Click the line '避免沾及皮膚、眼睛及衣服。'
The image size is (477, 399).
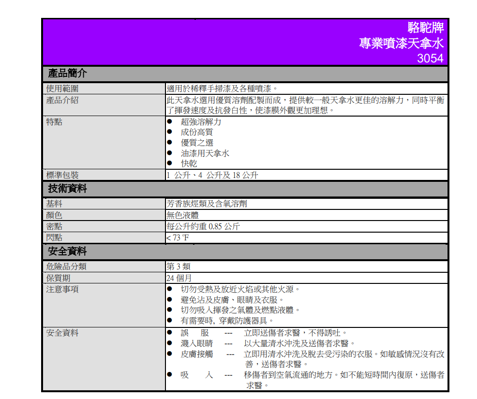pos(232,300)
